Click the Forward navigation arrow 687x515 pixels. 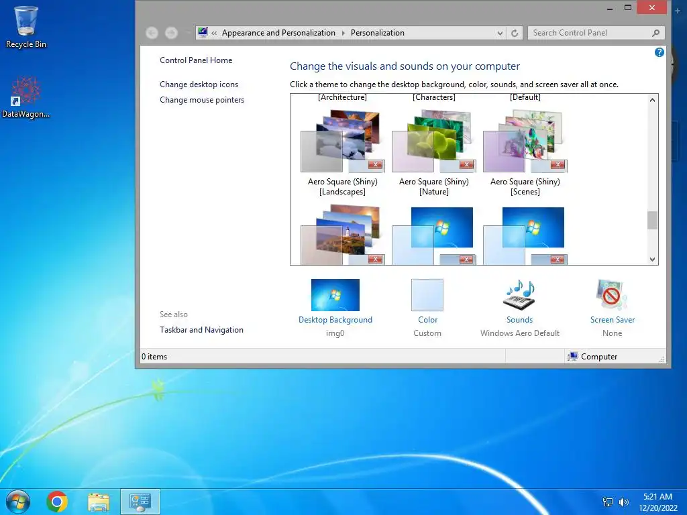tap(171, 33)
